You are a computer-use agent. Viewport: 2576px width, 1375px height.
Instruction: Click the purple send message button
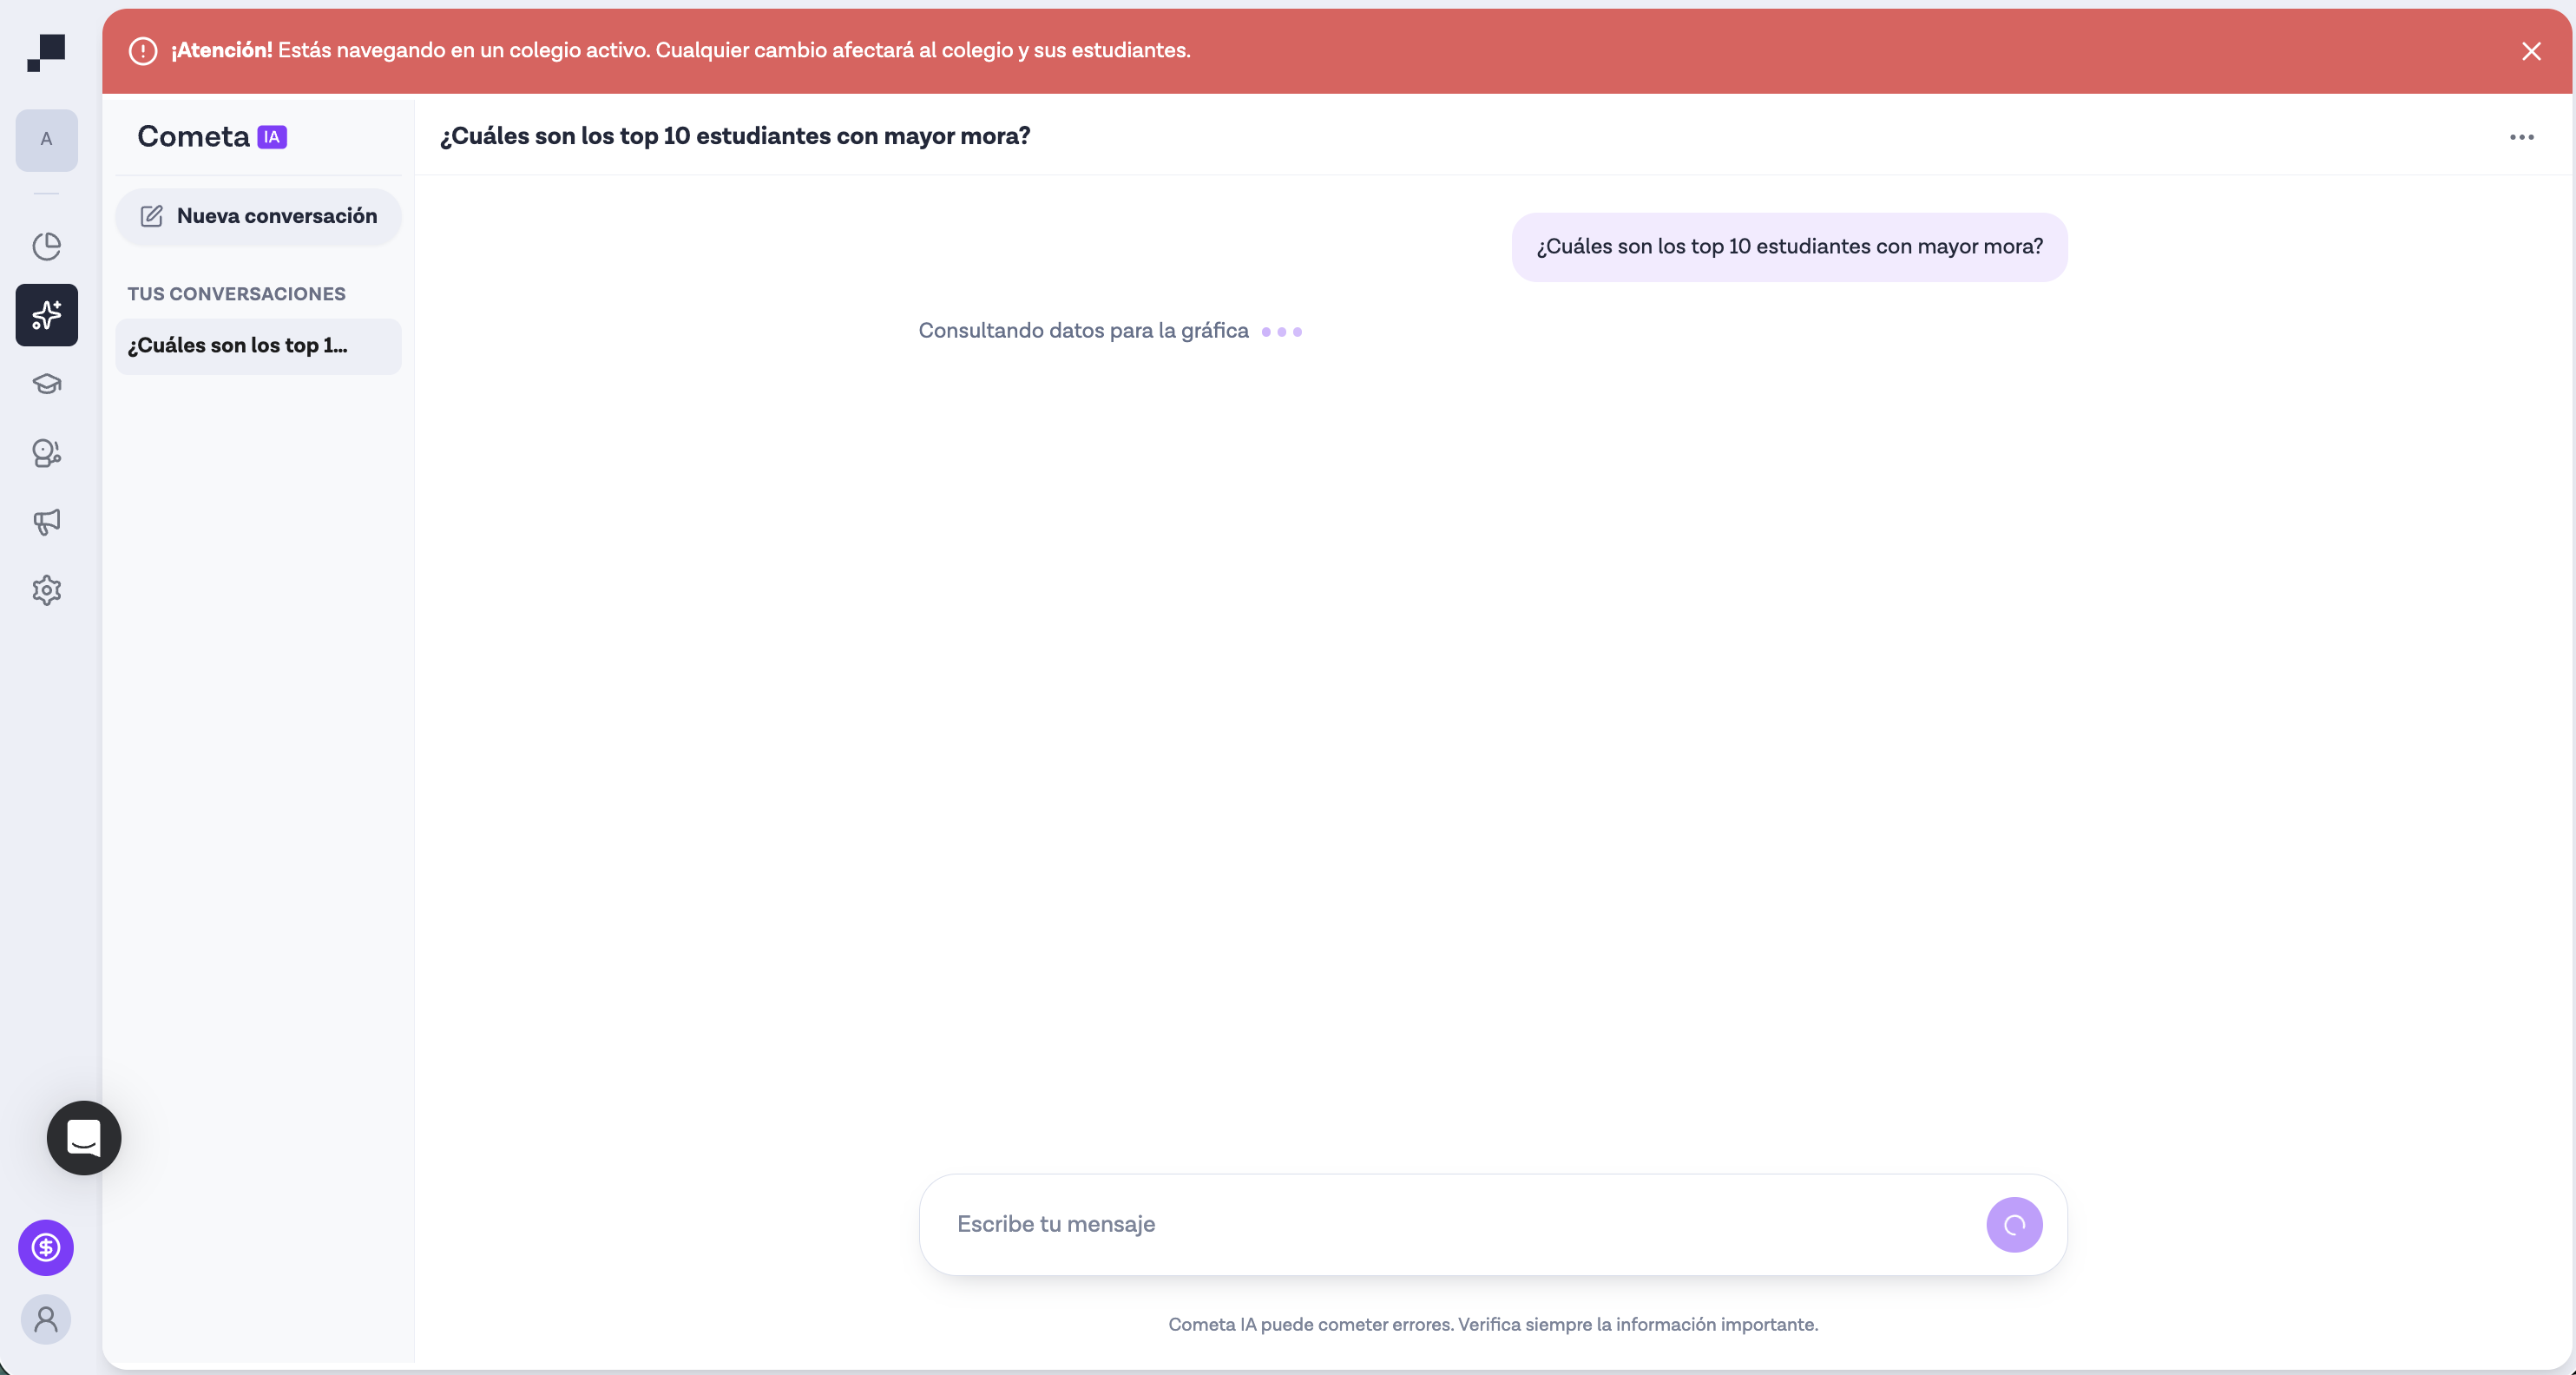point(2014,1224)
